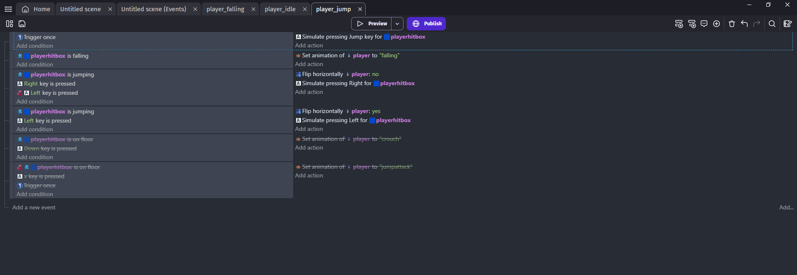Image resolution: width=797 pixels, height=275 pixels.
Task: Delete selected events with trash icon
Action: (732, 24)
